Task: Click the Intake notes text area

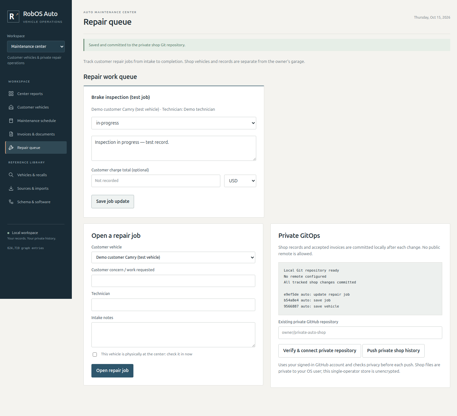Action: (x=173, y=335)
